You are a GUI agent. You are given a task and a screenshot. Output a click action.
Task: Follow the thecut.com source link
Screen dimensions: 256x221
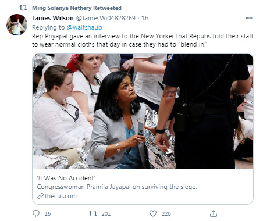(61, 196)
